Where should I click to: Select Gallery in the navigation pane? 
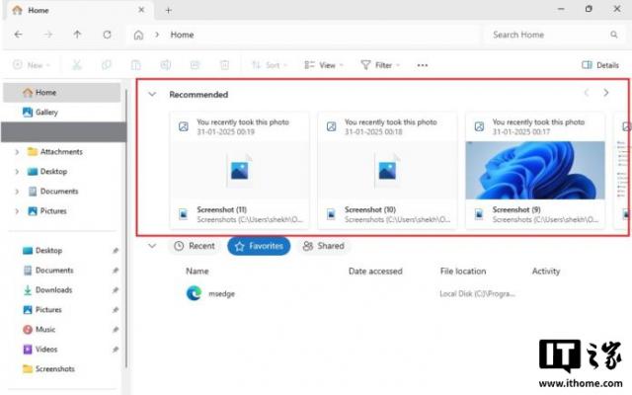[x=46, y=113]
